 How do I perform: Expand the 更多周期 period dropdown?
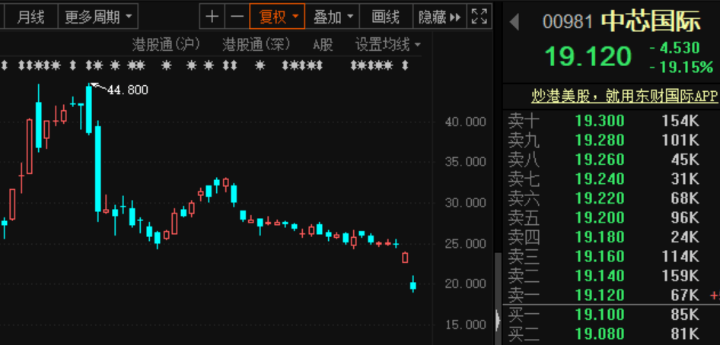click(98, 17)
